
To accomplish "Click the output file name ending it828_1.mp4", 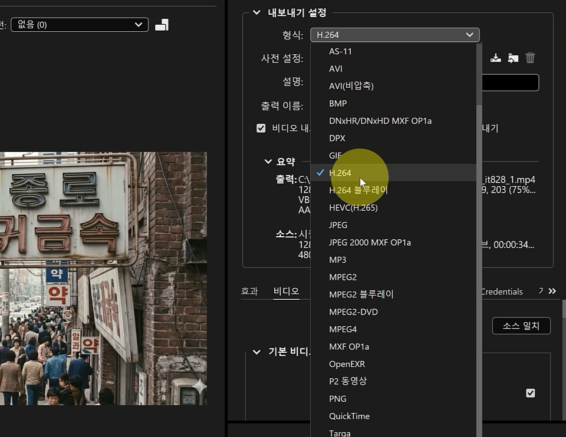I will click(509, 180).
